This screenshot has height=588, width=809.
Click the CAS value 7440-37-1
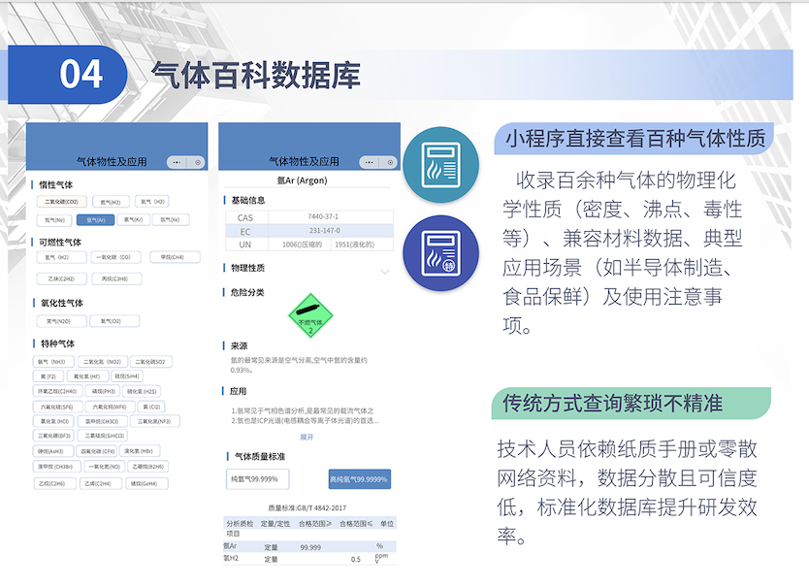(323, 216)
